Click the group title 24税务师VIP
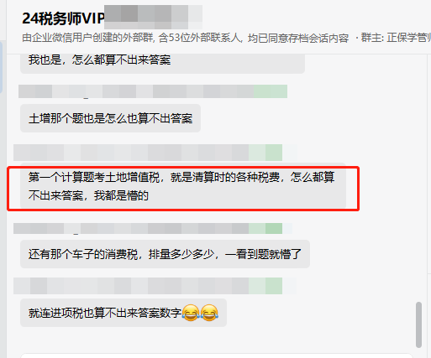The height and width of the screenshot is (358, 431). click(63, 18)
